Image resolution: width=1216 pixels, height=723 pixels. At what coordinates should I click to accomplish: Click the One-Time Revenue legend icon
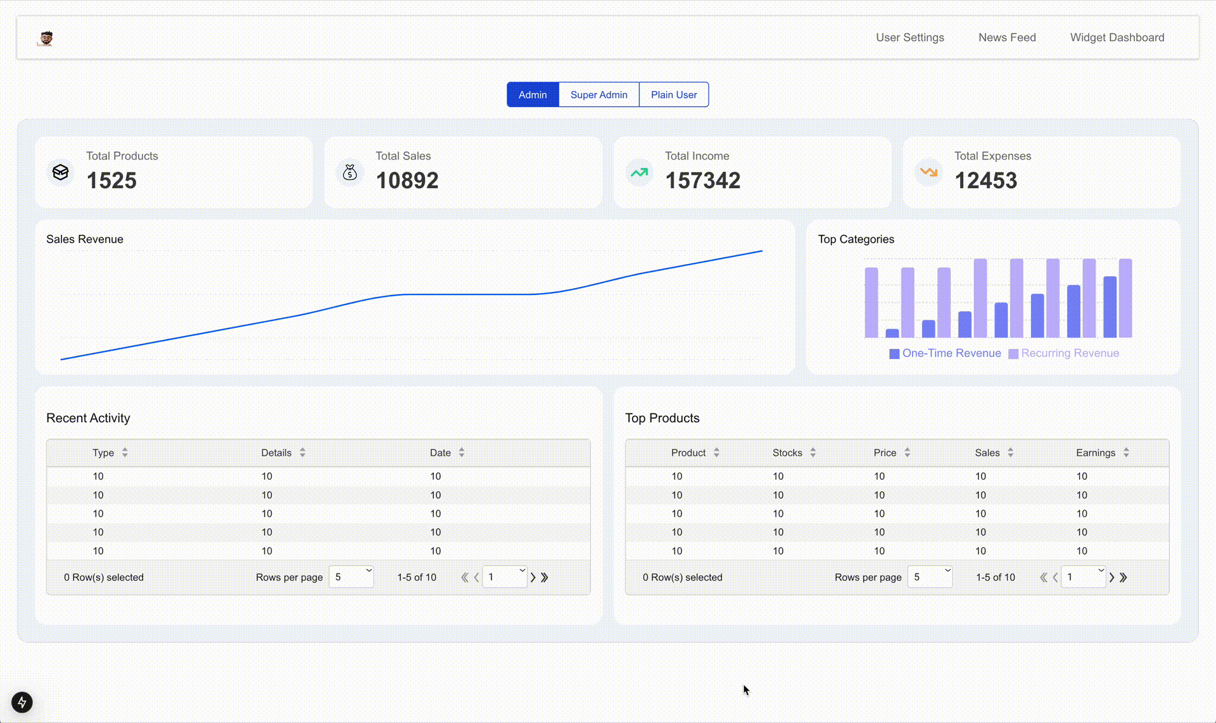[894, 353]
